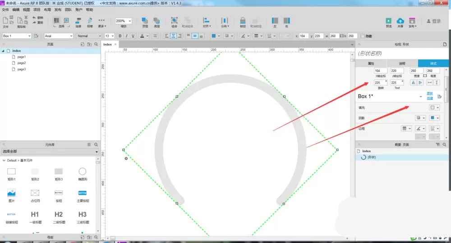Screen dimensions: 451x243
Task: Toggle Bold formatting
Action: [120, 36]
